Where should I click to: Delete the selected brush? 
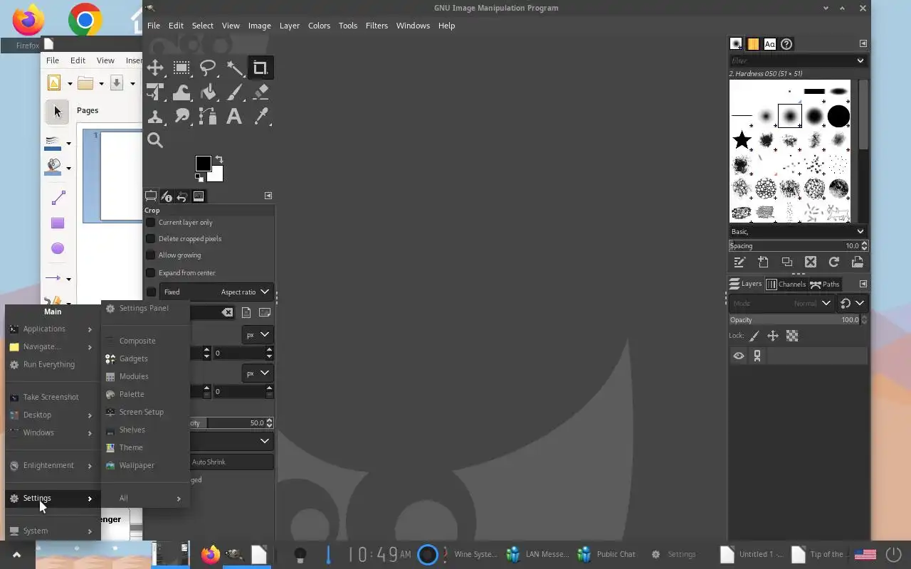(810, 262)
